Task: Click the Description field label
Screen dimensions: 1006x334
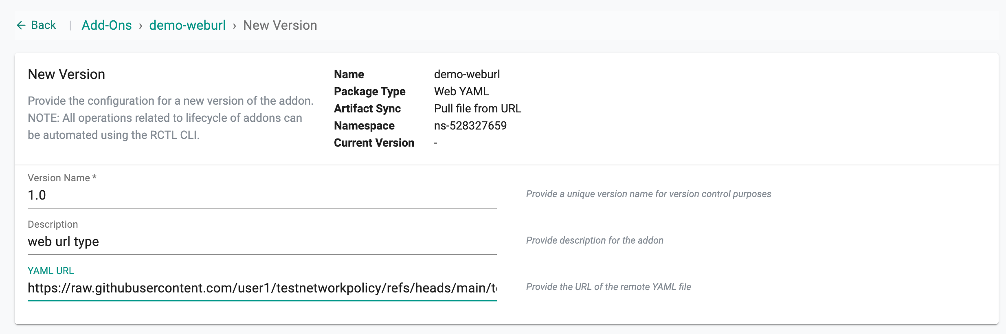Action: [53, 224]
